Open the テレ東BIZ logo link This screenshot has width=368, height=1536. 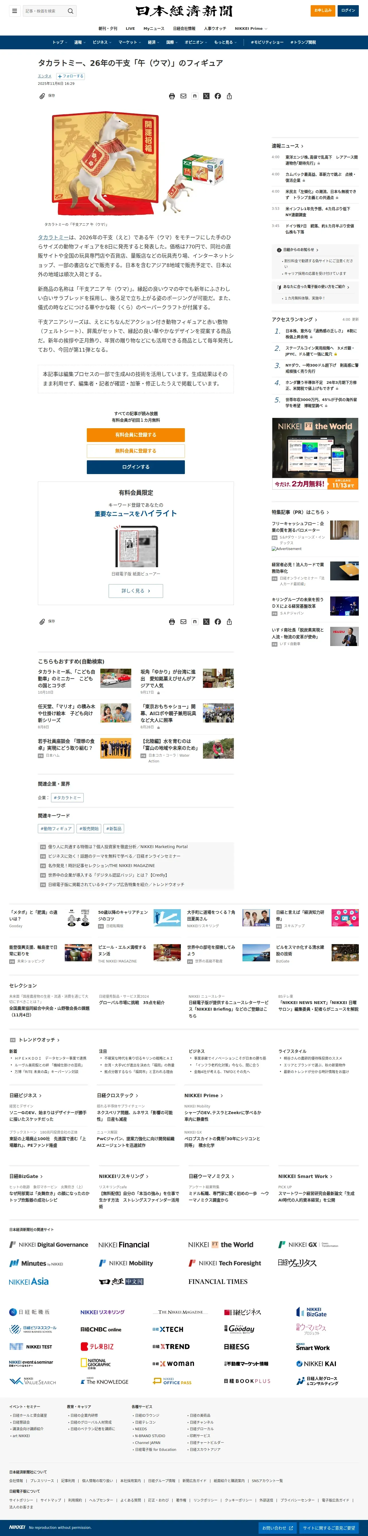click(x=97, y=1346)
